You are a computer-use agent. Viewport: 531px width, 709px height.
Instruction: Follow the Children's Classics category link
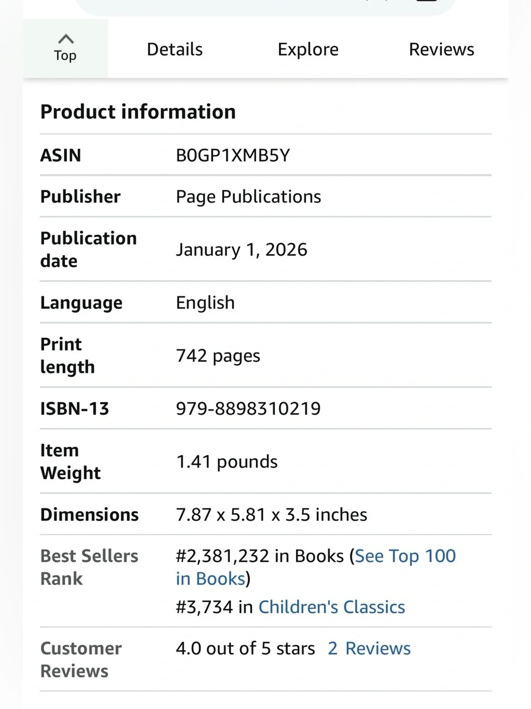click(x=332, y=607)
